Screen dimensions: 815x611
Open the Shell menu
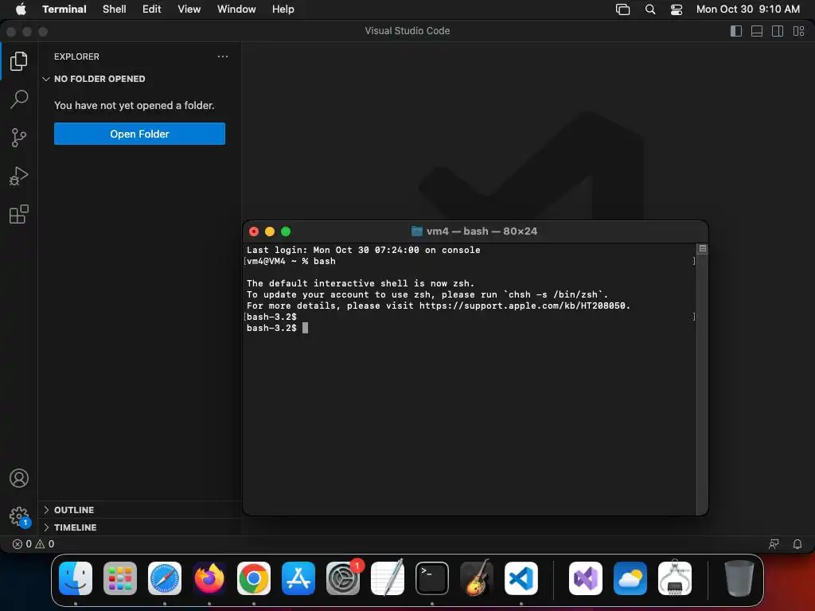[115, 9]
